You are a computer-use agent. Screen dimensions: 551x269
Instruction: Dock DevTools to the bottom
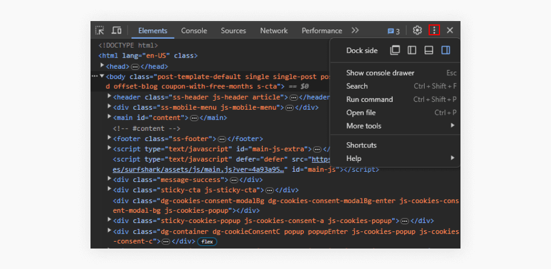pyautogui.click(x=429, y=50)
